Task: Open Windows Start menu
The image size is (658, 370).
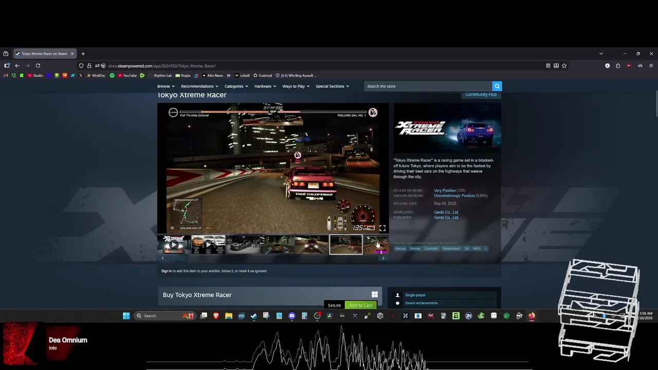Action: [x=126, y=316]
